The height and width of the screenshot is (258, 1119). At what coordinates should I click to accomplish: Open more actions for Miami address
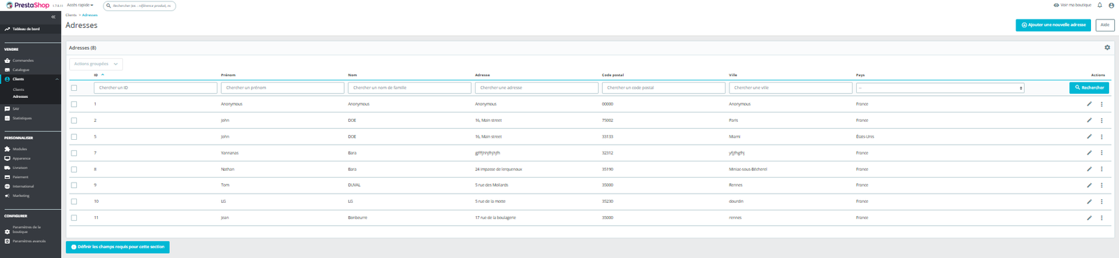(1102, 136)
